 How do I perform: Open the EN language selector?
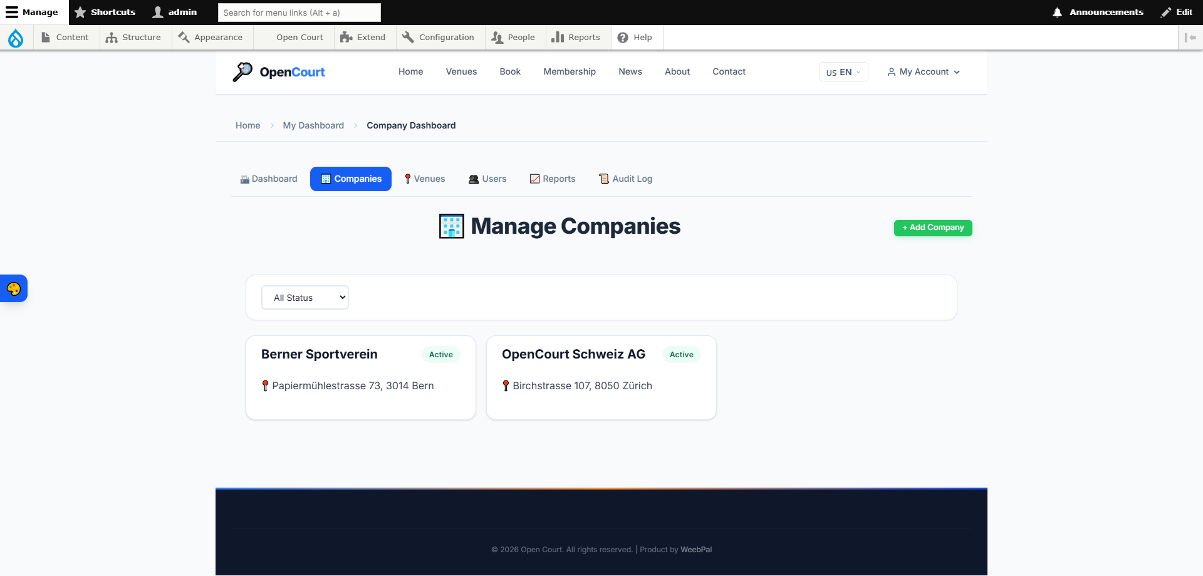[x=843, y=72]
